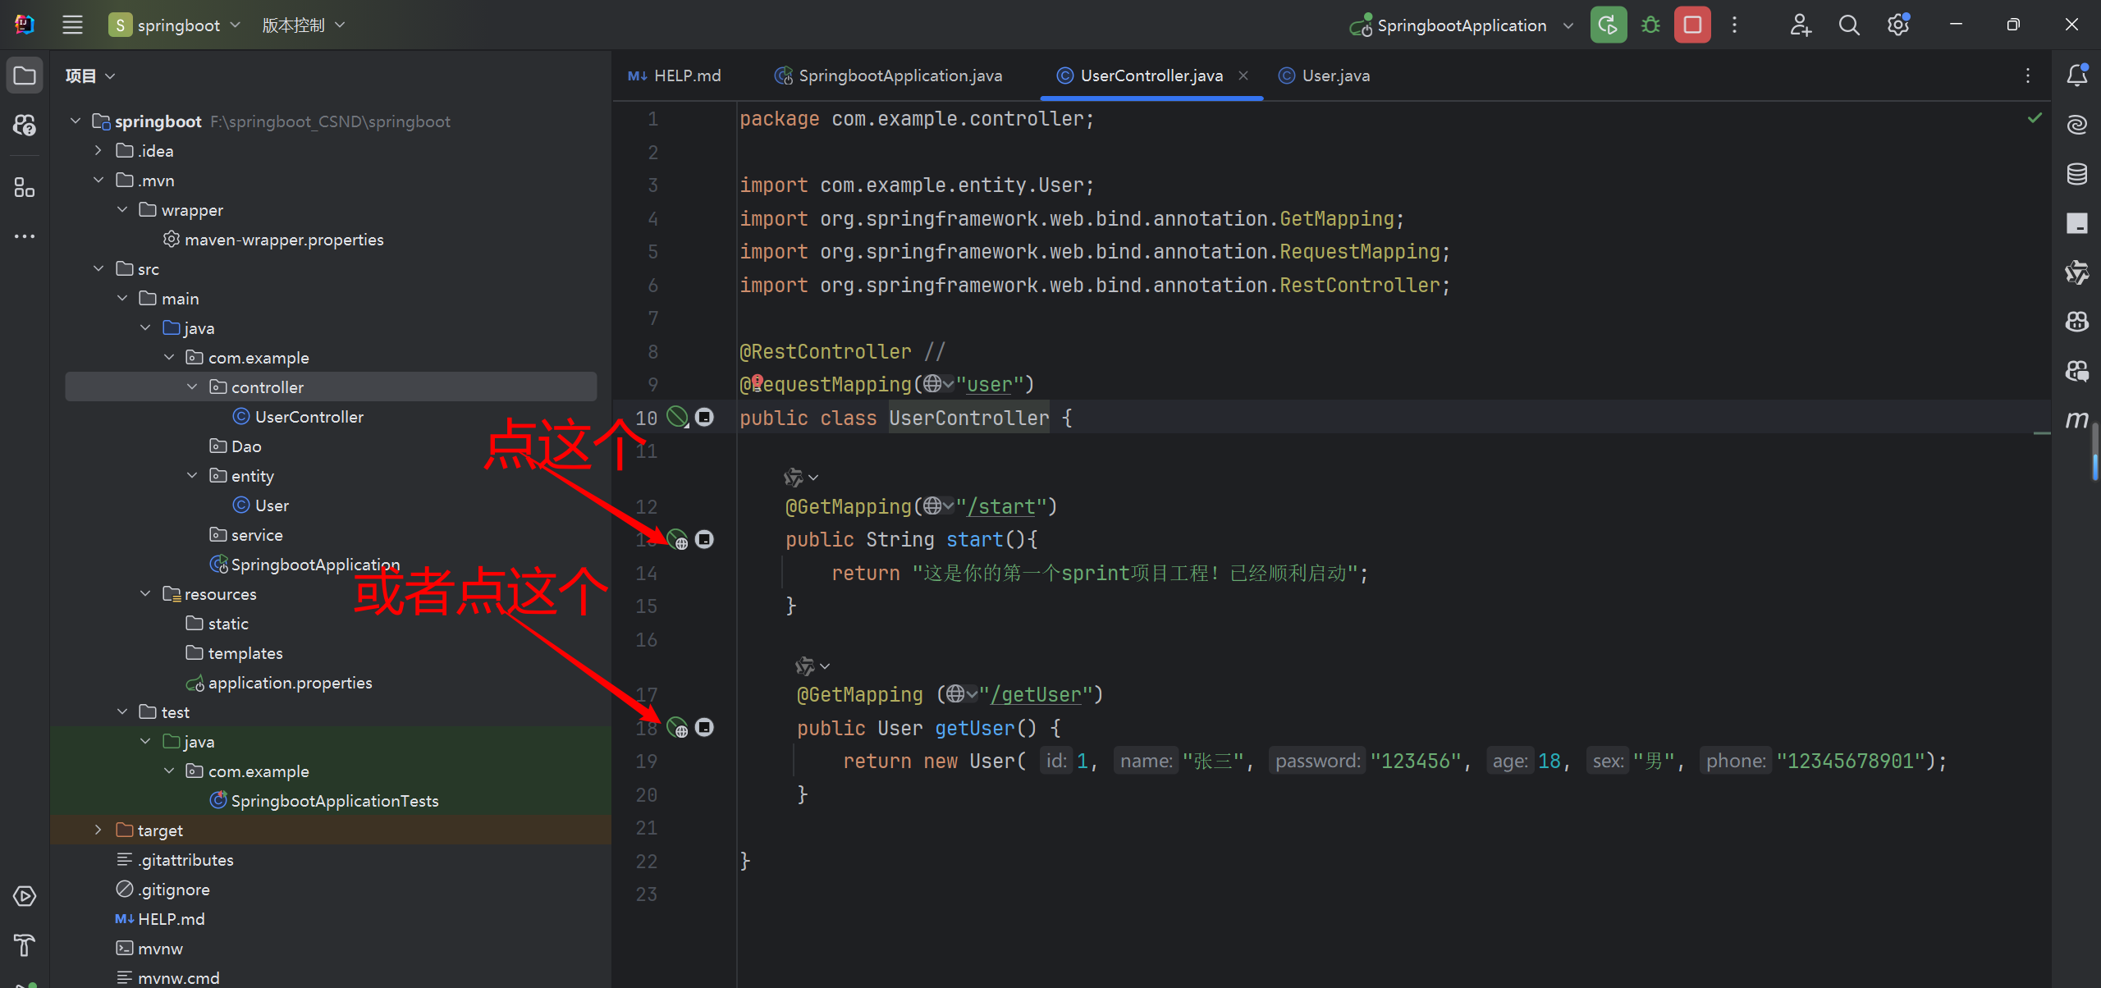This screenshot has width=2101, height=988.
Task: Expand the target folder
Action: tap(98, 830)
